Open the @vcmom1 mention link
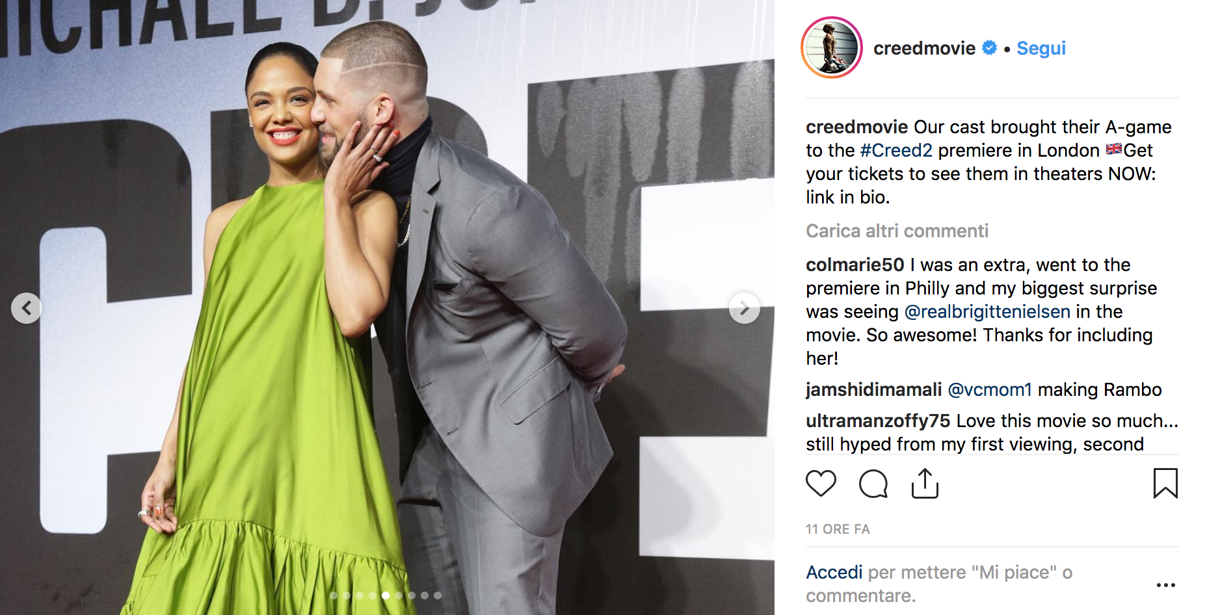 (990, 389)
